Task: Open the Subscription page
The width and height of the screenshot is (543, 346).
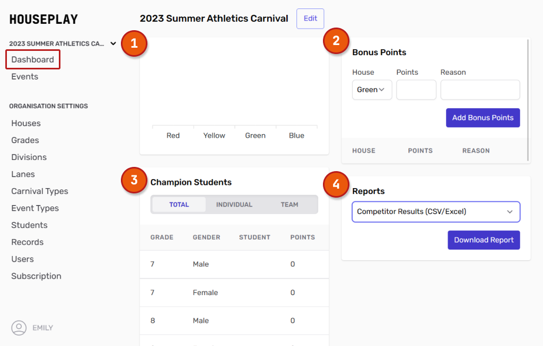Action: 36,276
